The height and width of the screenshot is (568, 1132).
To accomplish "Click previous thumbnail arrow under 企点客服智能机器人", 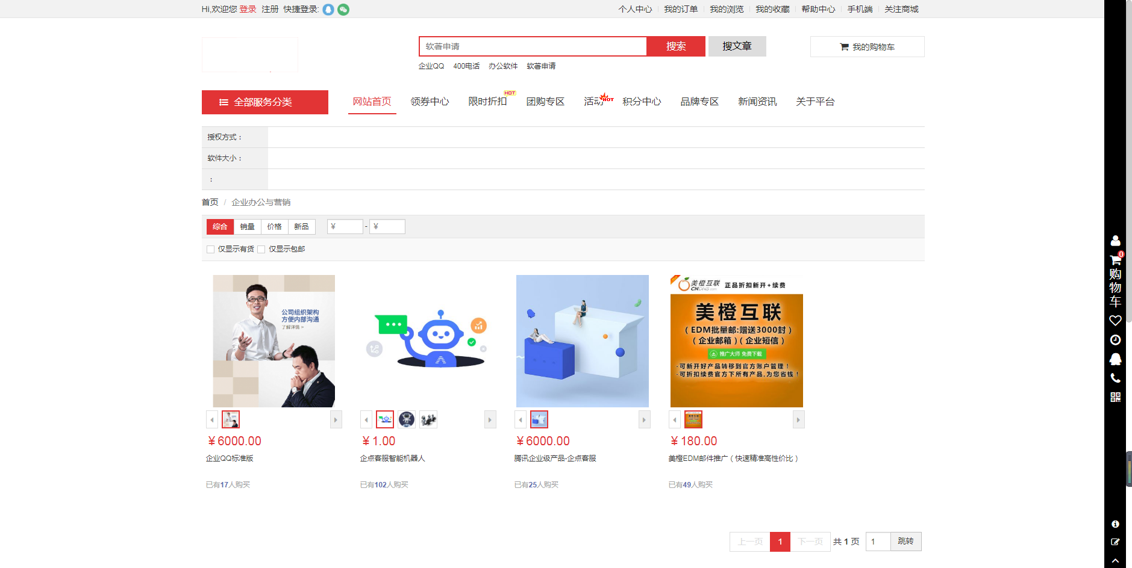I will tap(366, 419).
